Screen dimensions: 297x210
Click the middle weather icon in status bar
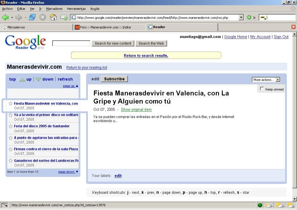(x=280, y=205)
